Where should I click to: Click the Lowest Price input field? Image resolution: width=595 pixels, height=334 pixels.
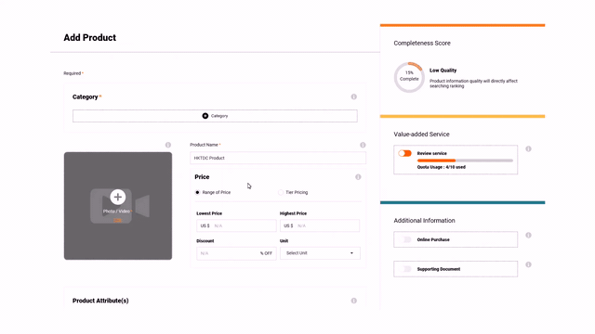[x=236, y=225]
